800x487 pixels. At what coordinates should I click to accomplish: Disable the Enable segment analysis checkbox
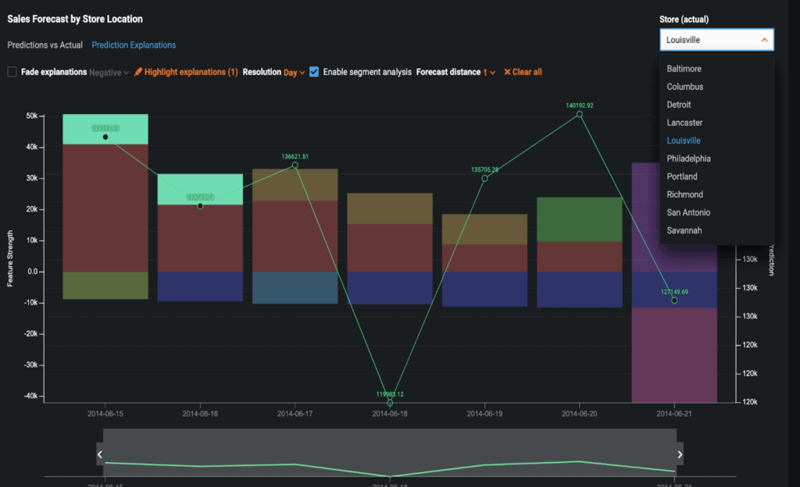click(314, 71)
